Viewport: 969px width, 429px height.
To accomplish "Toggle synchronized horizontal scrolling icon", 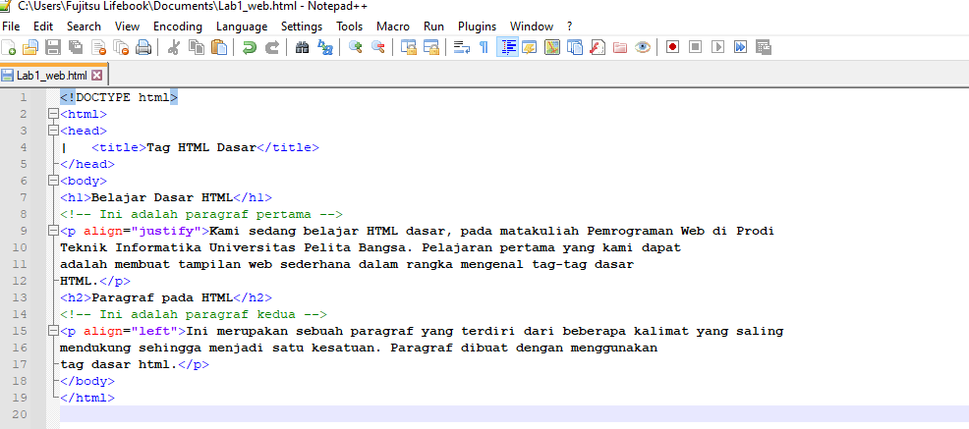I will (430, 47).
